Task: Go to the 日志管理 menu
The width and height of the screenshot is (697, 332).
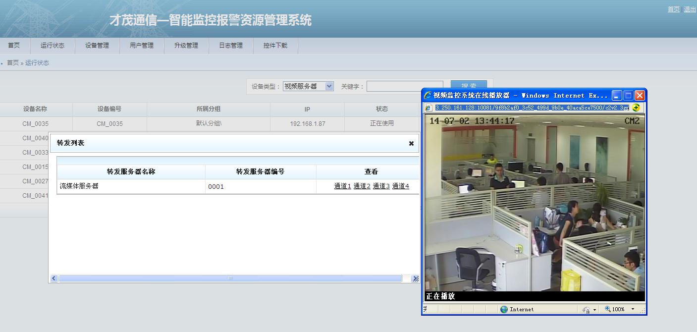Action: [x=231, y=46]
